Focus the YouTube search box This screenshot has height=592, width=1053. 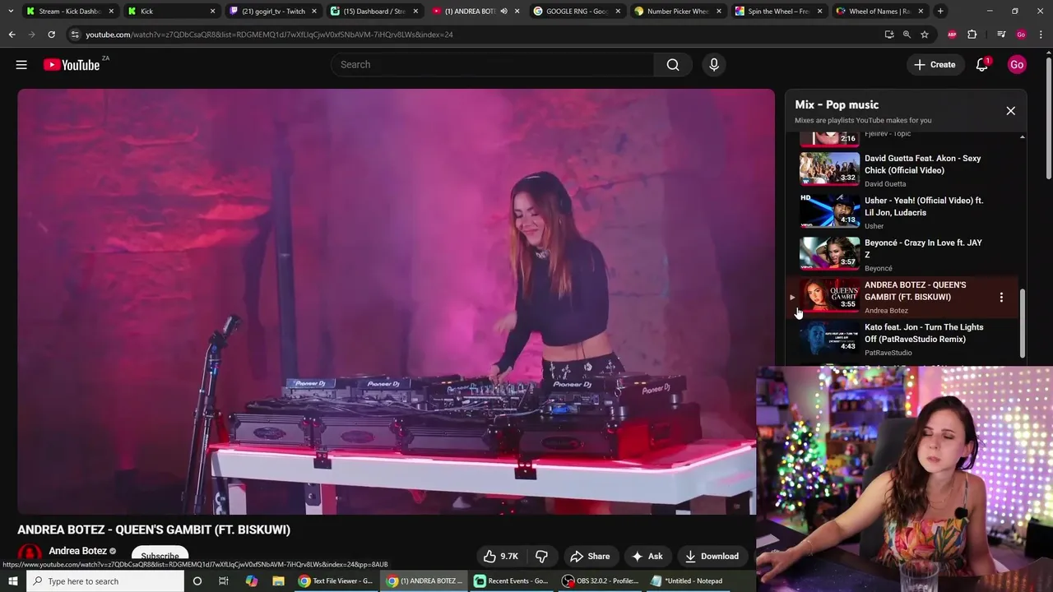[492, 65]
